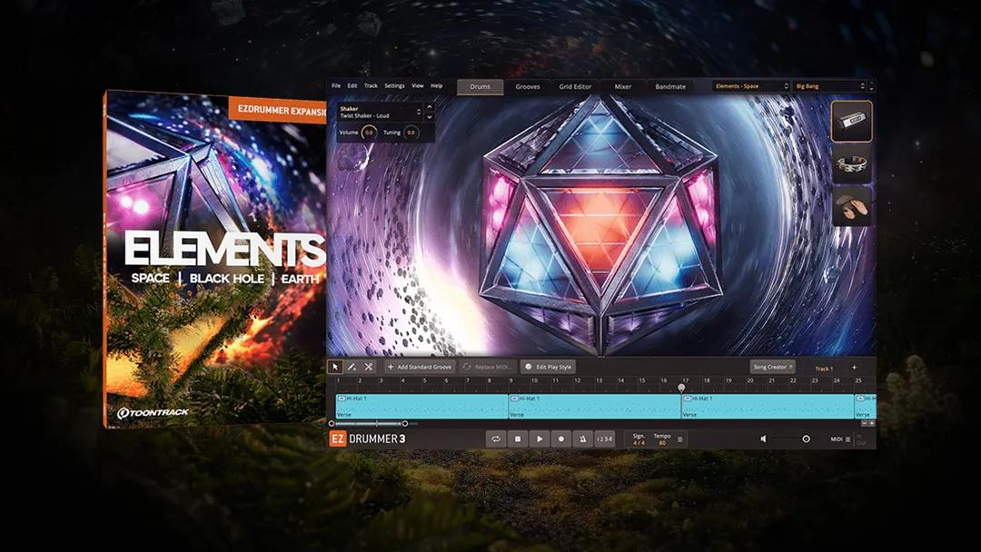Select the tambourine instrument thumbnail

click(x=851, y=164)
